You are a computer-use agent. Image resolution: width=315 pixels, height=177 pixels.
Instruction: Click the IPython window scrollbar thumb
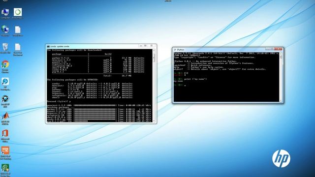tap(281, 57)
